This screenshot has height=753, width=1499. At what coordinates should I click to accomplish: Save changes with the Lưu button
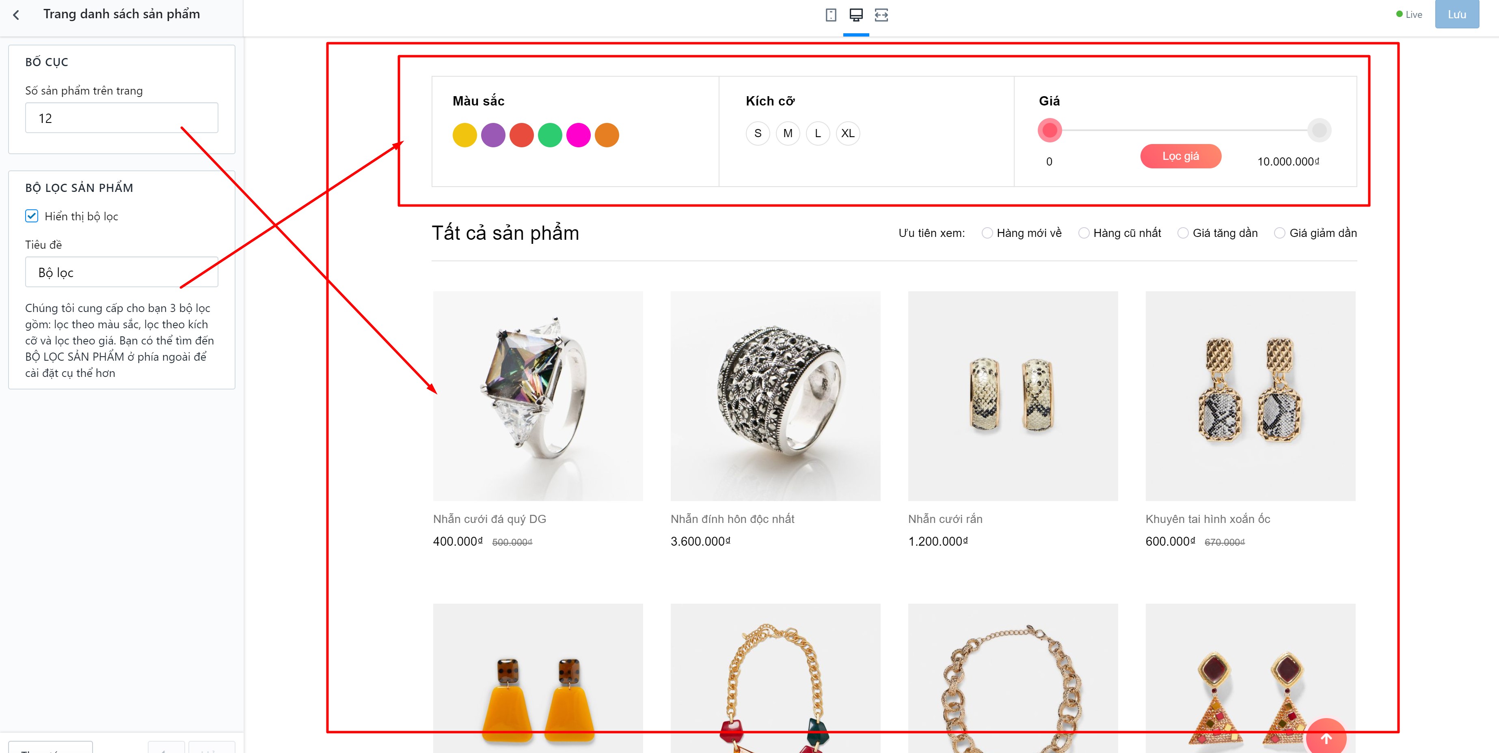pyautogui.click(x=1456, y=15)
